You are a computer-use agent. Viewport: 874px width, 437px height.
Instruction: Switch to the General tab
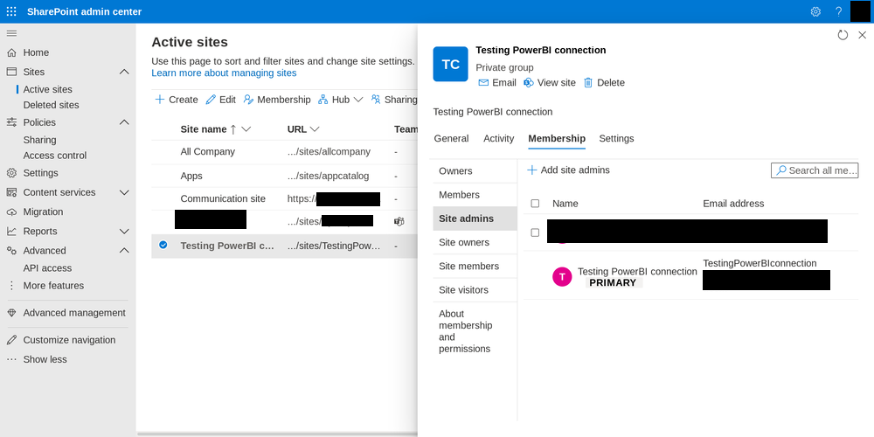tap(452, 138)
